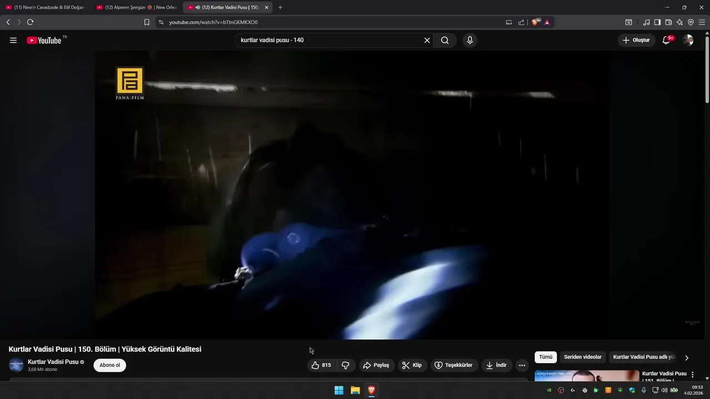This screenshot has height=399, width=710.
Task: Open the browser main hamburger menu
Action: tap(702, 22)
